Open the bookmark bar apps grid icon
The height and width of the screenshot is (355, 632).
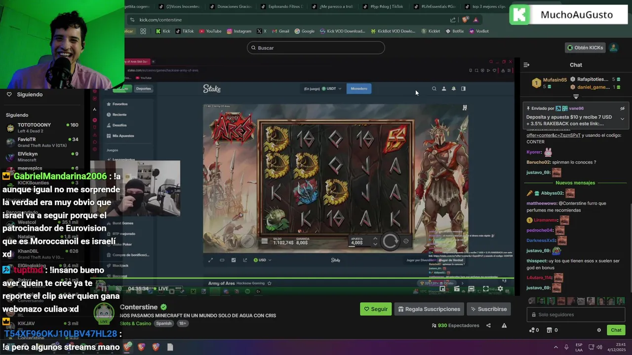[143, 31]
